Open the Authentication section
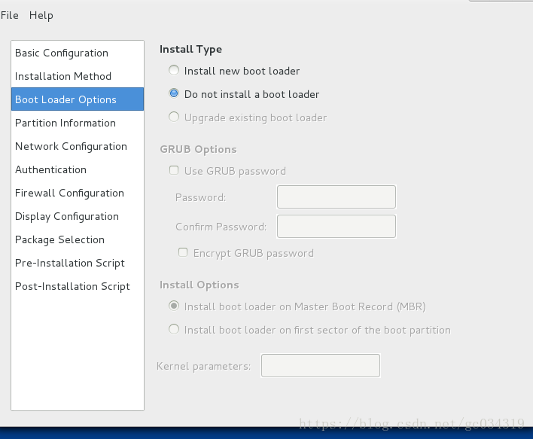The width and height of the screenshot is (533, 439). click(78, 169)
